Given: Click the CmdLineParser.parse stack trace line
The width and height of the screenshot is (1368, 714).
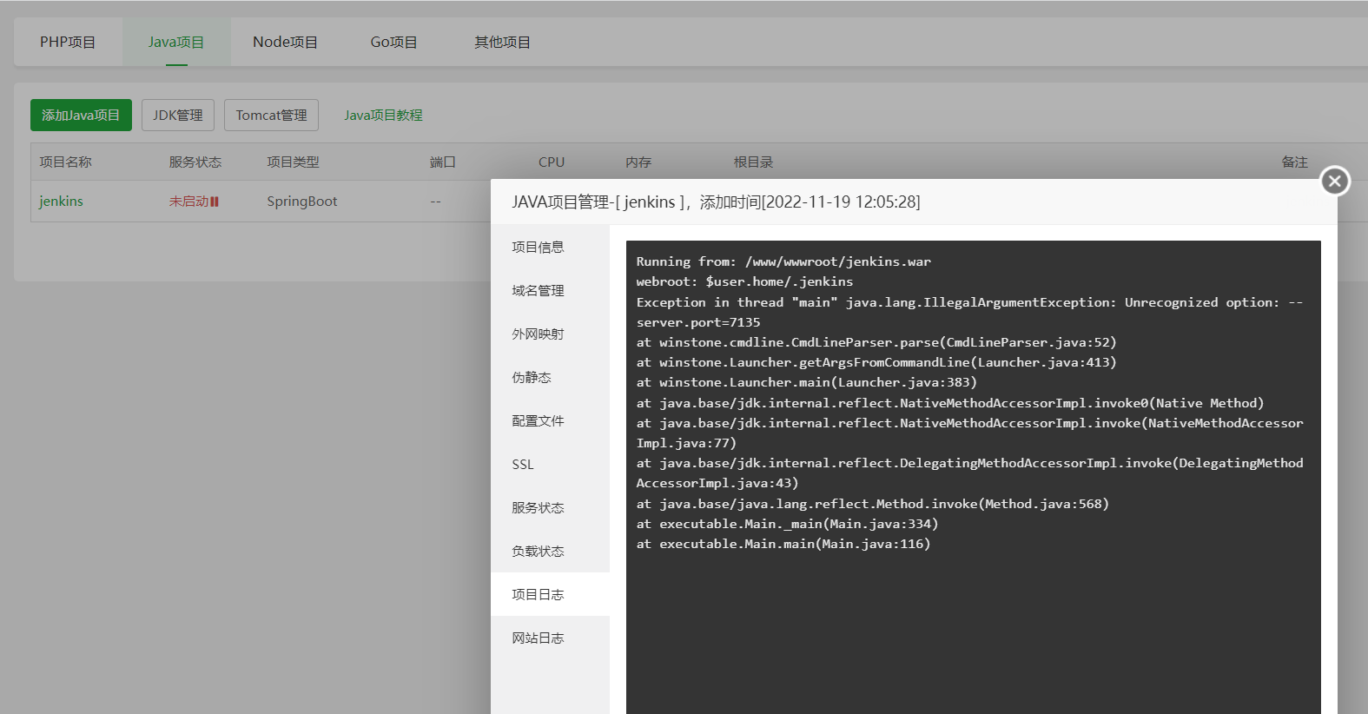Looking at the screenshot, I should [x=876, y=342].
